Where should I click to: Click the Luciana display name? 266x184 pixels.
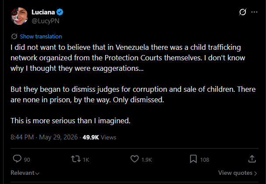pyautogui.click(x=43, y=12)
